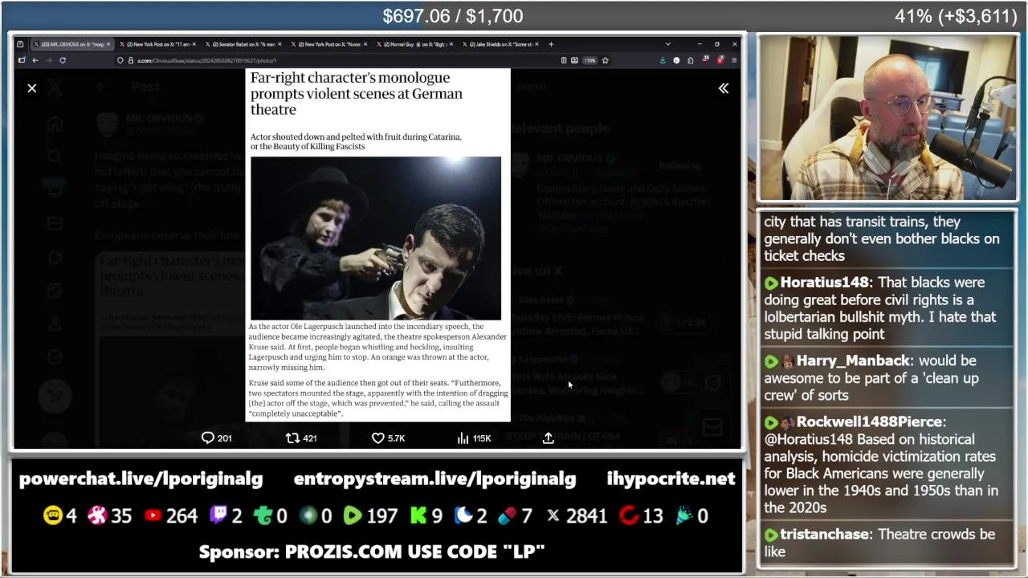Click the Twitch viewer count icon showing 2
This screenshot has height=578, width=1028.
point(218,515)
